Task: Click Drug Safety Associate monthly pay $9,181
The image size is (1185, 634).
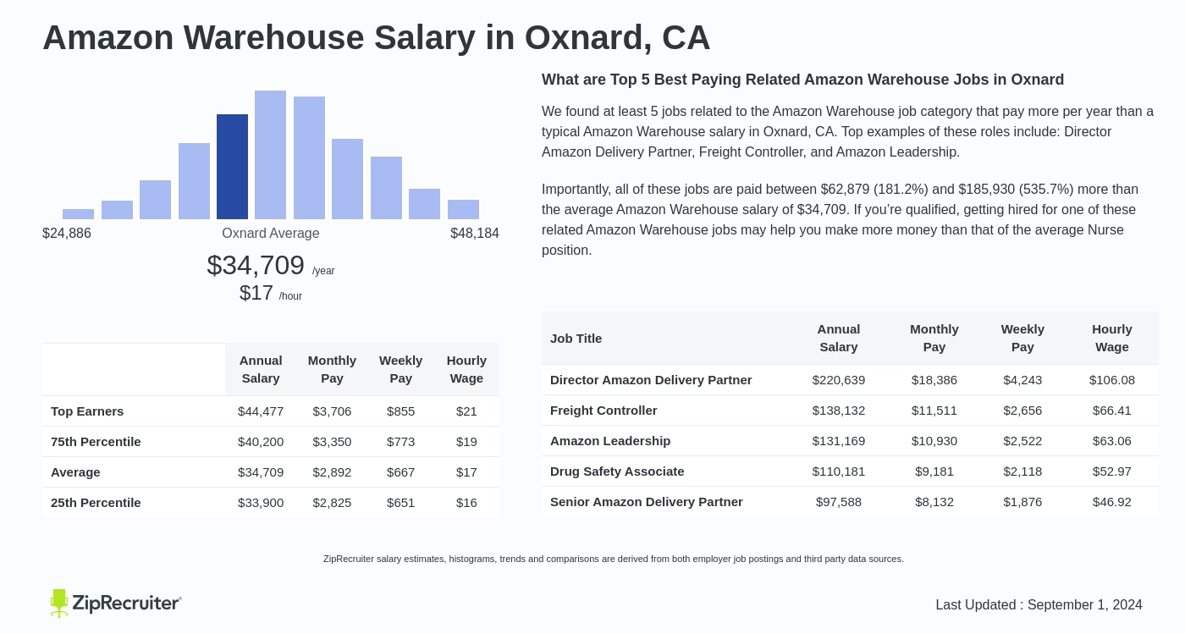Action: point(934,471)
